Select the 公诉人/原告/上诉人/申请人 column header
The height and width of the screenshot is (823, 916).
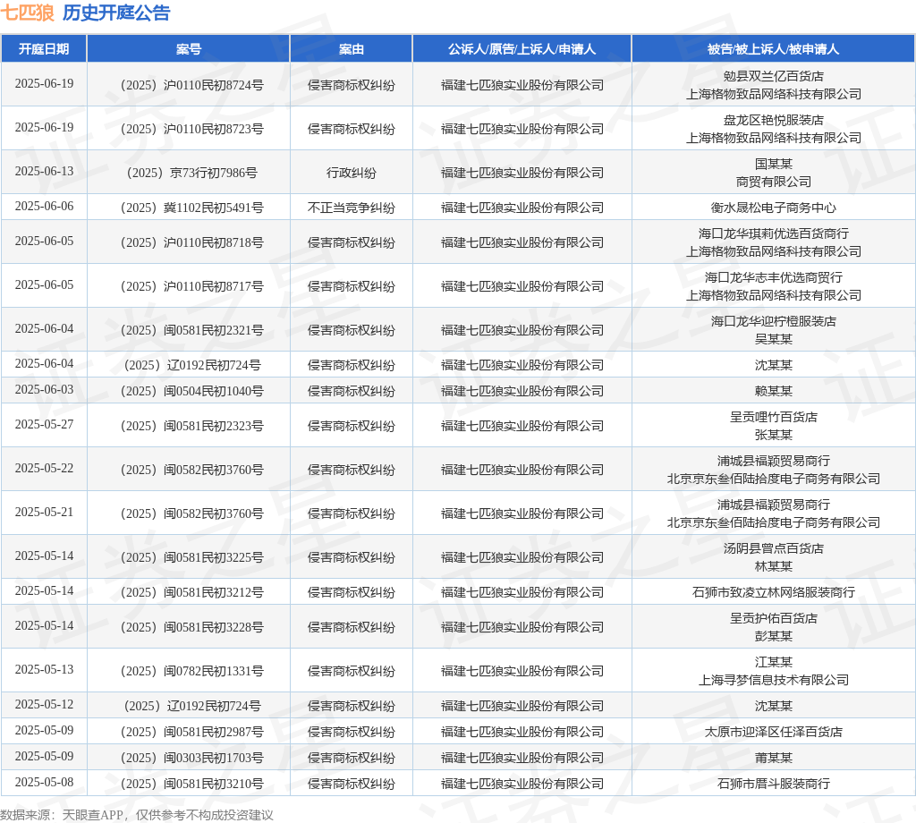pyautogui.click(x=522, y=49)
